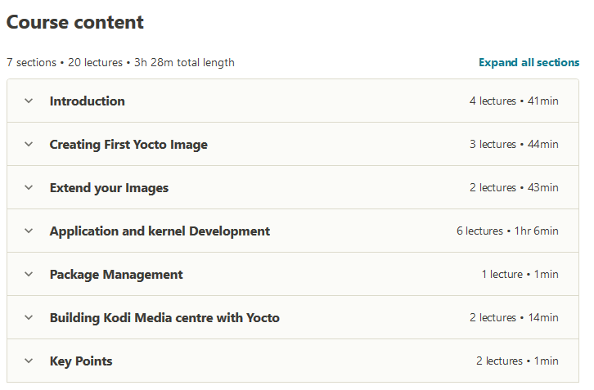Select the Introduction section title

(x=87, y=101)
